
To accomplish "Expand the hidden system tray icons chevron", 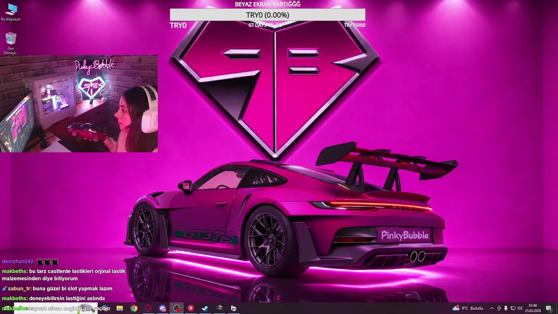I will (492, 308).
